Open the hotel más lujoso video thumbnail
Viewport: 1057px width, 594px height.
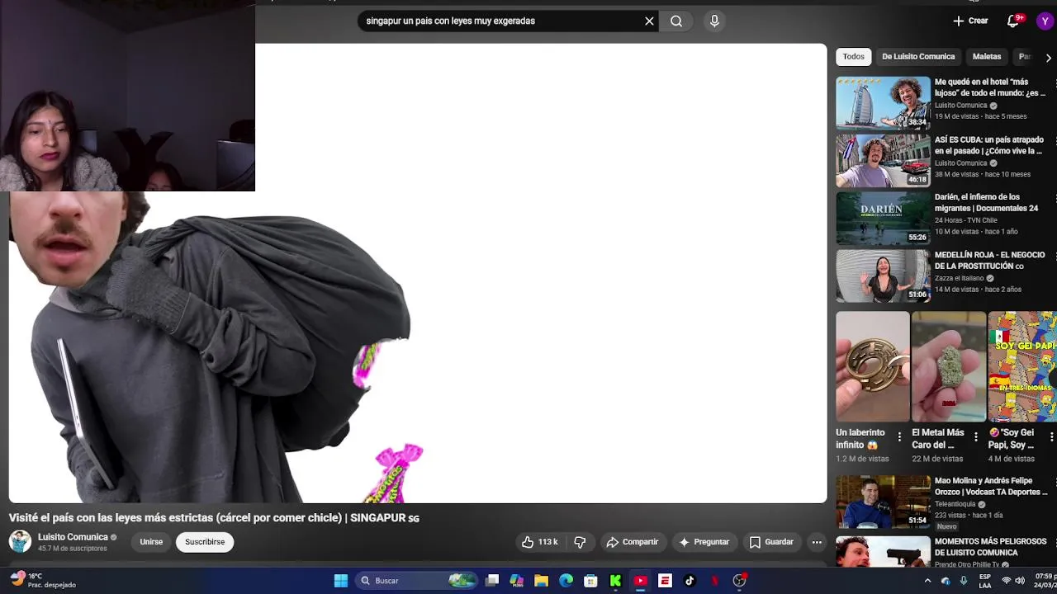coord(883,103)
